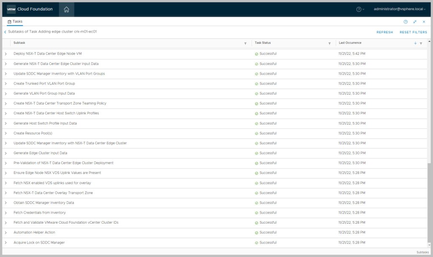Screen dimensions: 433x257
Task: Open administrator@vsphere.local user menu
Action: click(x=400, y=9)
